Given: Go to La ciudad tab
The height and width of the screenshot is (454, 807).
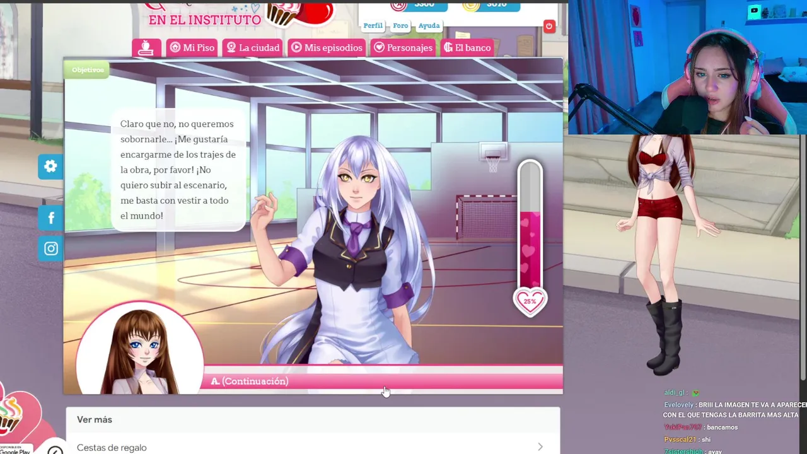Looking at the screenshot, I should [x=252, y=48].
